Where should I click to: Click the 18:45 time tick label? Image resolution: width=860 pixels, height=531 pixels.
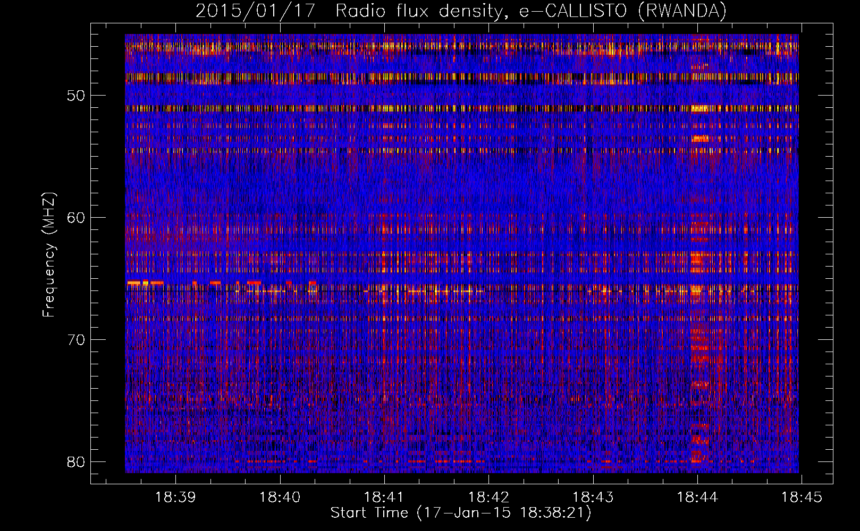click(802, 498)
